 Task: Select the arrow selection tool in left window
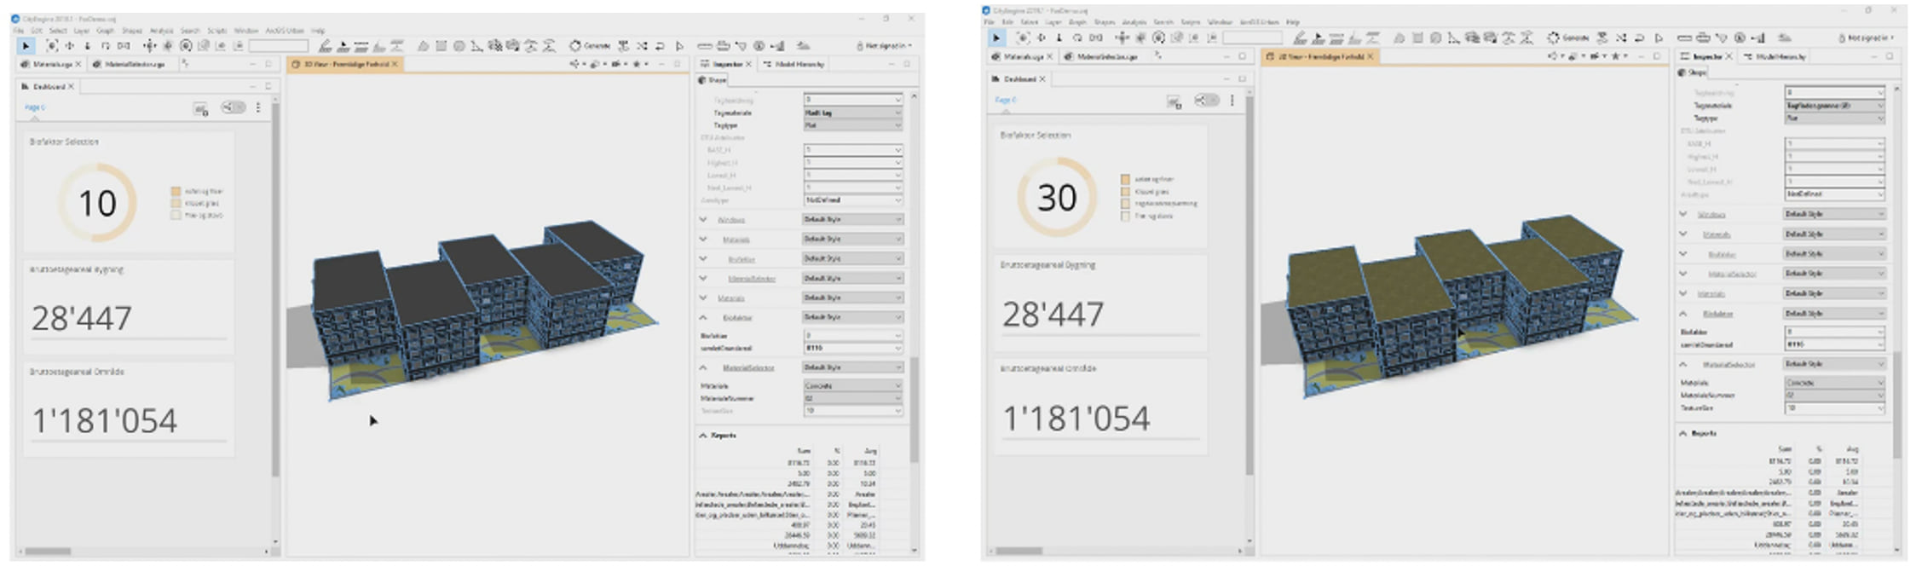pos(26,46)
